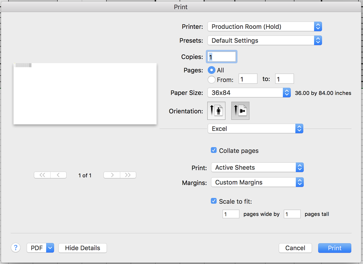
Task: Open the Excel options section popup
Action: click(255, 129)
